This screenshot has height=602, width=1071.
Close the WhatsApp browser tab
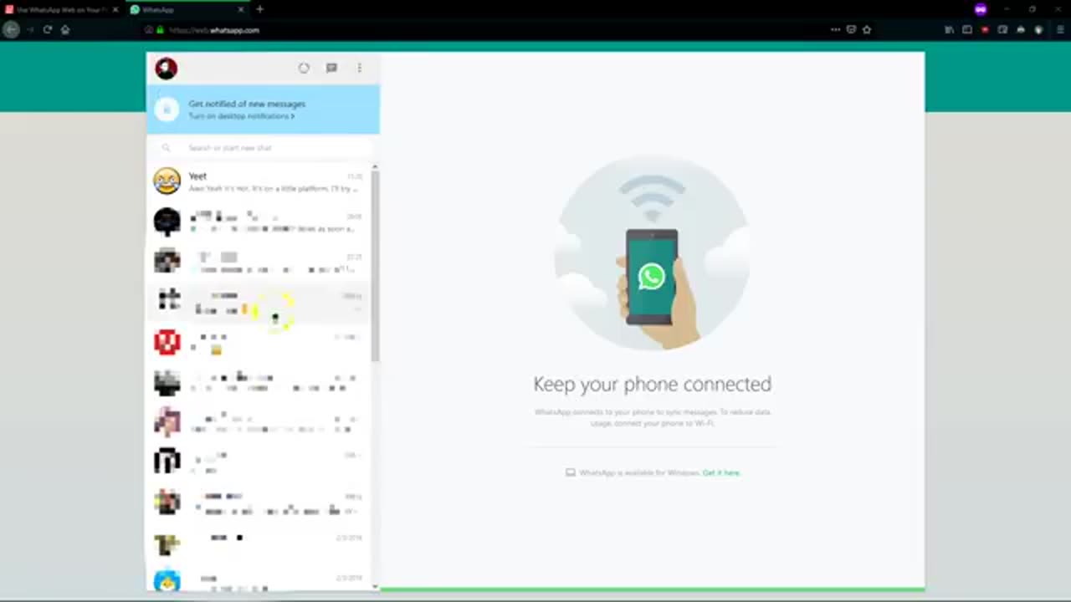(241, 9)
